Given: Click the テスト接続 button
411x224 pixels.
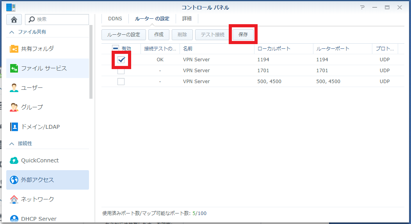Looking at the screenshot, I should coord(213,35).
